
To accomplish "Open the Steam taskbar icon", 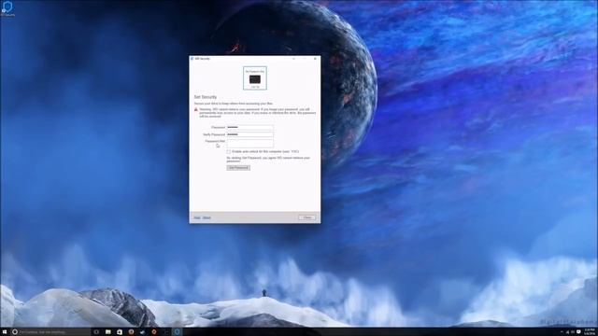I will (142, 332).
